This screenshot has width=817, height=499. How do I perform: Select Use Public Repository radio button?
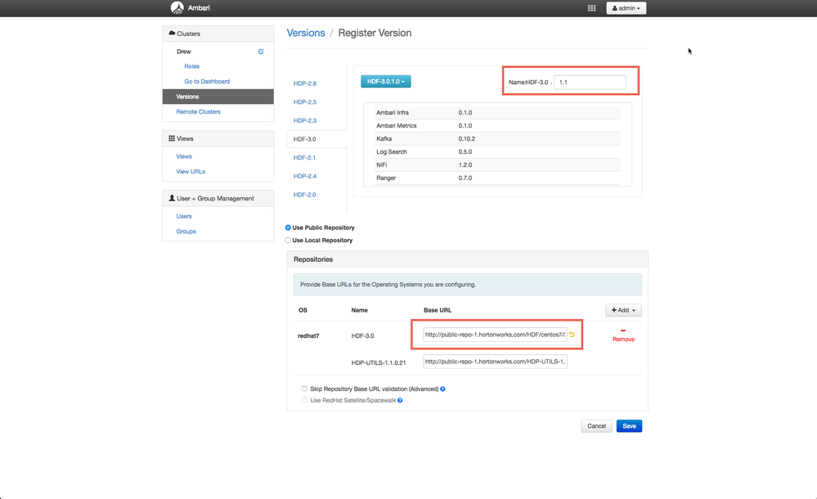[x=288, y=228]
